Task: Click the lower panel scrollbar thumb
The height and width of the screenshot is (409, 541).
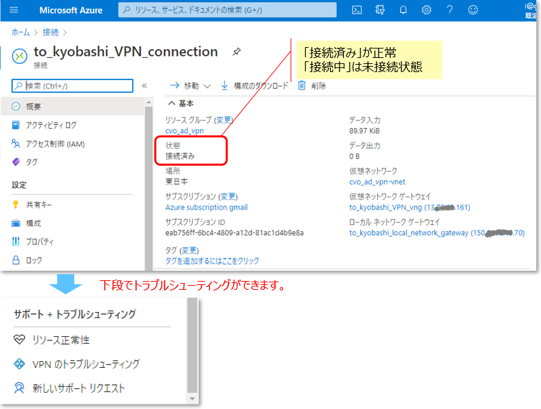Action: click(193, 346)
